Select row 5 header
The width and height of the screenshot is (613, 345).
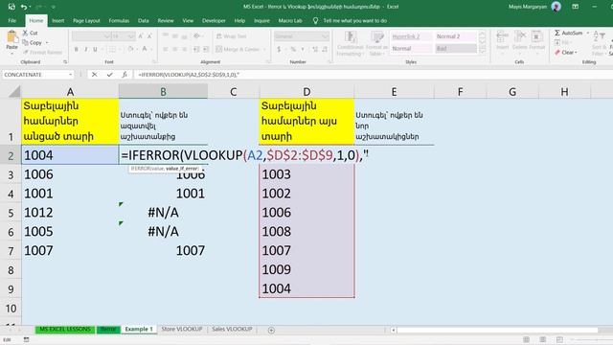click(x=11, y=213)
